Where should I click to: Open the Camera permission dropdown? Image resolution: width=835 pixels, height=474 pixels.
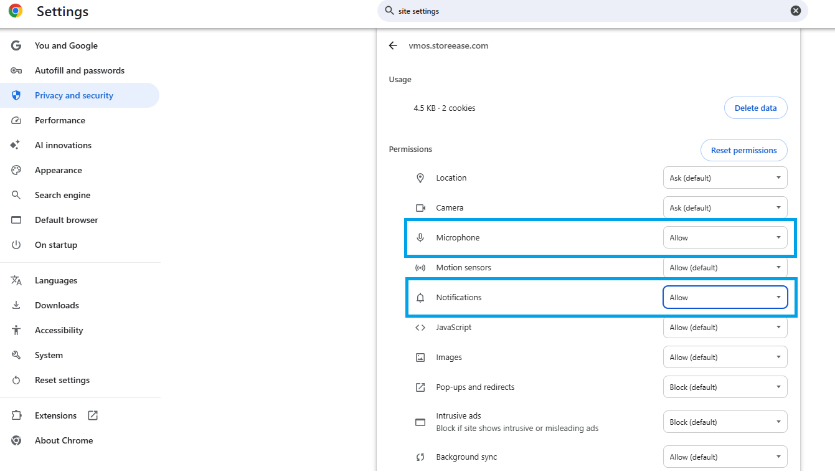tap(725, 207)
